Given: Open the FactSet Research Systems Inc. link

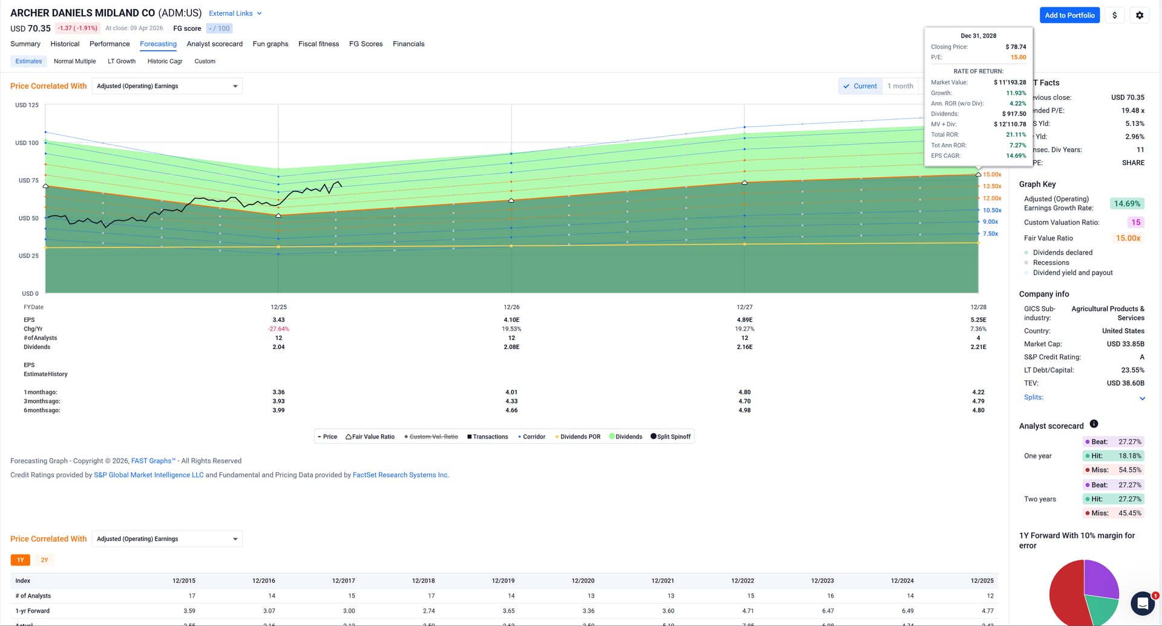Looking at the screenshot, I should tap(400, 475).
